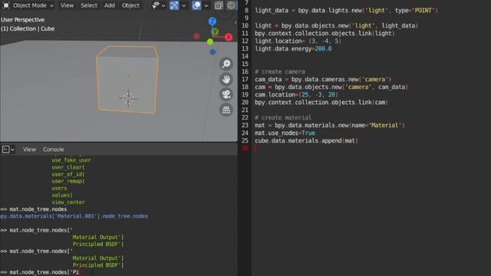
Task: Click the red X axis on the gizmo
Action: click(x=229, y=38)
